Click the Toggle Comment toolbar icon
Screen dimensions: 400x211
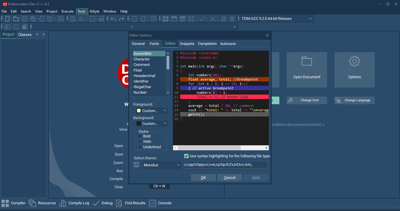pyautogui.click(x=153, y=19)
